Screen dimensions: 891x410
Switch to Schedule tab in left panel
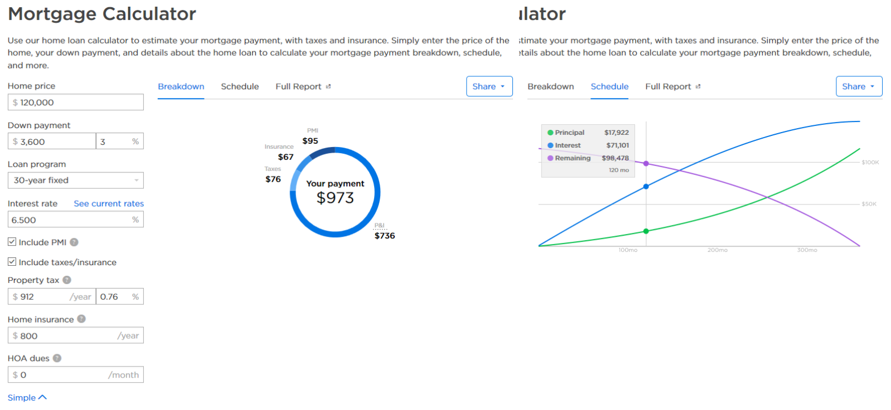click(240, 86)
